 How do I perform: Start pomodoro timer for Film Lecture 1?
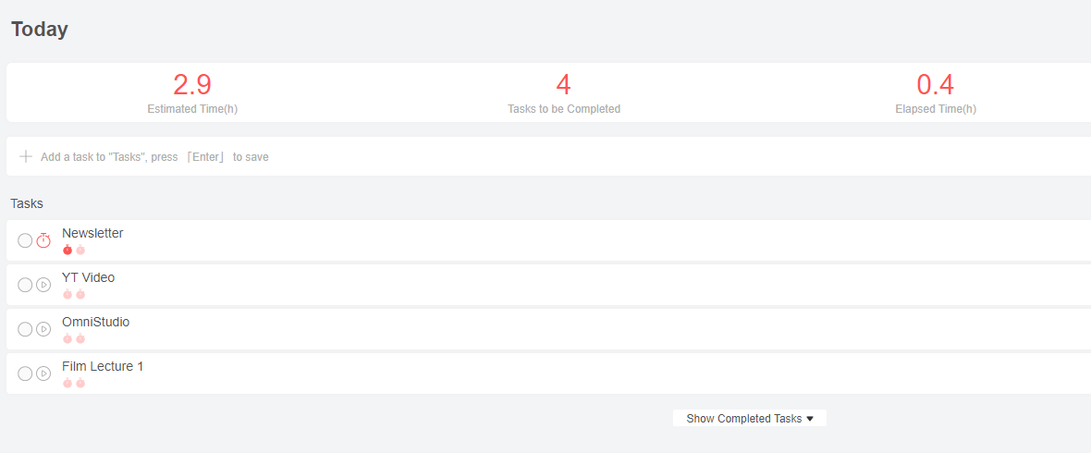pos(43,373)
